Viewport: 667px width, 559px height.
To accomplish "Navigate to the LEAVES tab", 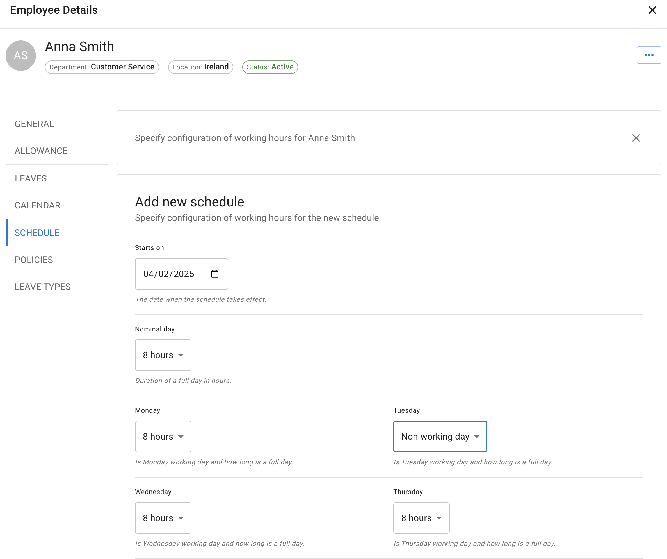I will [x=31, y=178].
